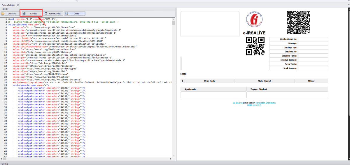Viewport: 350px width, 165px height.
Task: Click the Kaydet floppy disk icon
Action: tap(24, 13)
